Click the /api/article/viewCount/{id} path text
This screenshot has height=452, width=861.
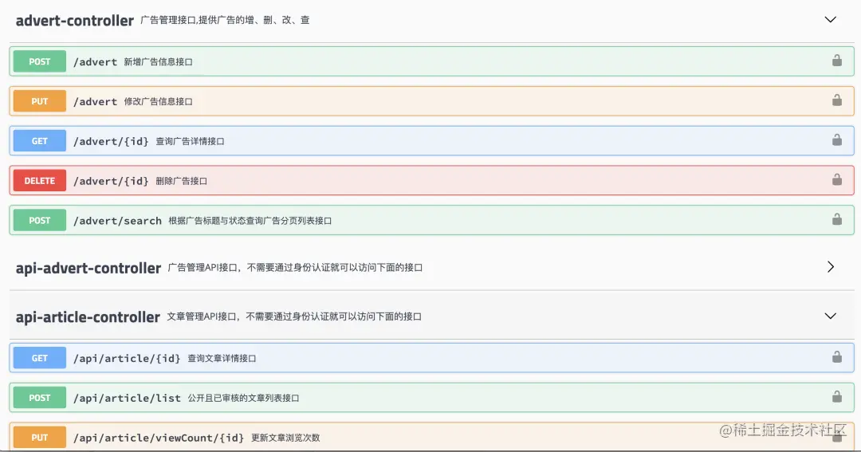tap(158, 438)
